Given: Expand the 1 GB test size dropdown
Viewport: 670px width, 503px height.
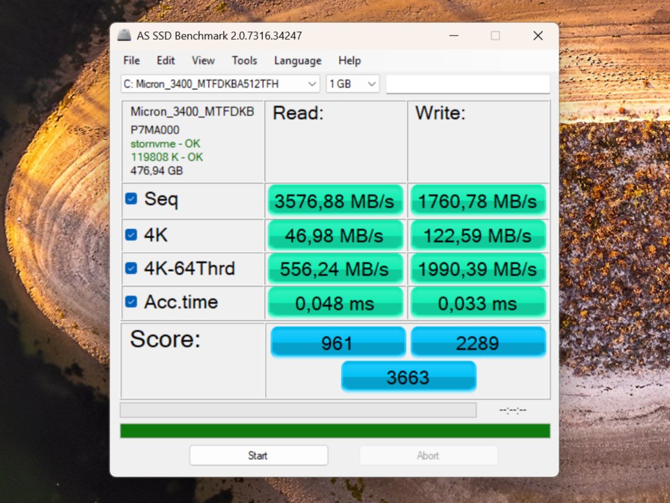Looking at the screenshot, I should click(x=352, y=84).
